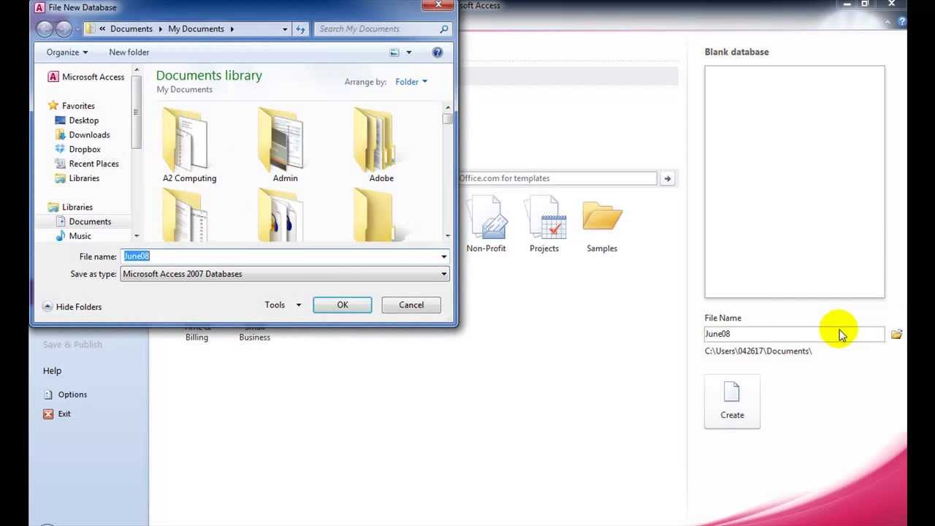Image resolution: width=935 pixels, height=526 pixels.
Task: Click the Documents breadcrumb segment
Action: (x=131, y=29)
